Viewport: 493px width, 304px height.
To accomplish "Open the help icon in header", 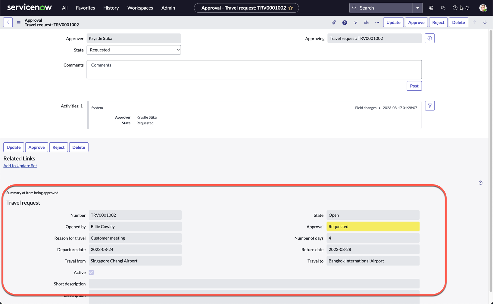I will 455,8.
